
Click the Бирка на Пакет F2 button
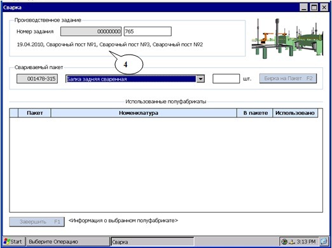point(288,79)
